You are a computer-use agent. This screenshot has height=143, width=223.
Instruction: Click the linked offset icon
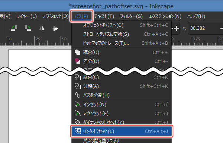(x=78, y=131)
